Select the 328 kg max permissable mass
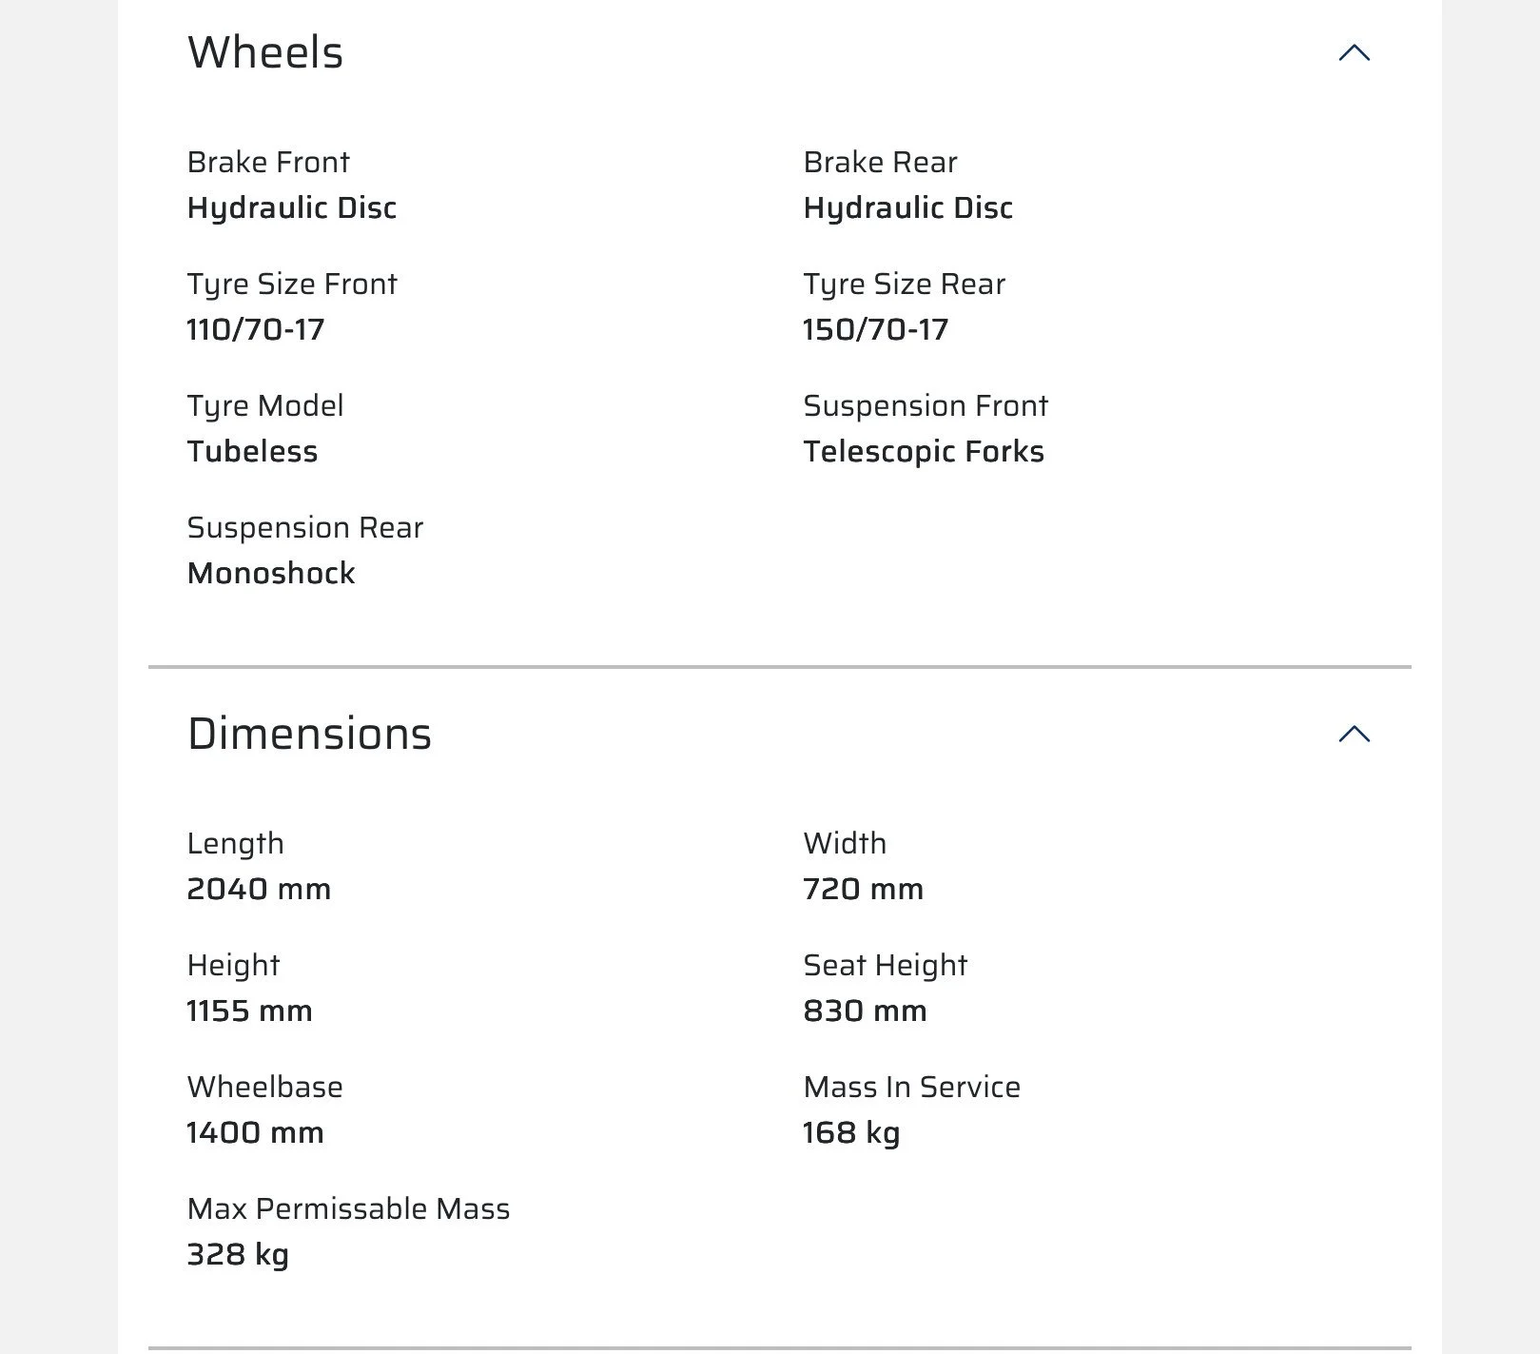 [238, 1255]
